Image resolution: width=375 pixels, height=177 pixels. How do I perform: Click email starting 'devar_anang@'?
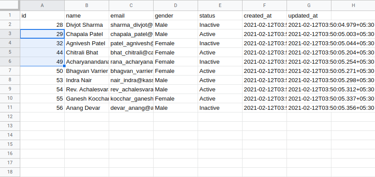pos(131,108)
